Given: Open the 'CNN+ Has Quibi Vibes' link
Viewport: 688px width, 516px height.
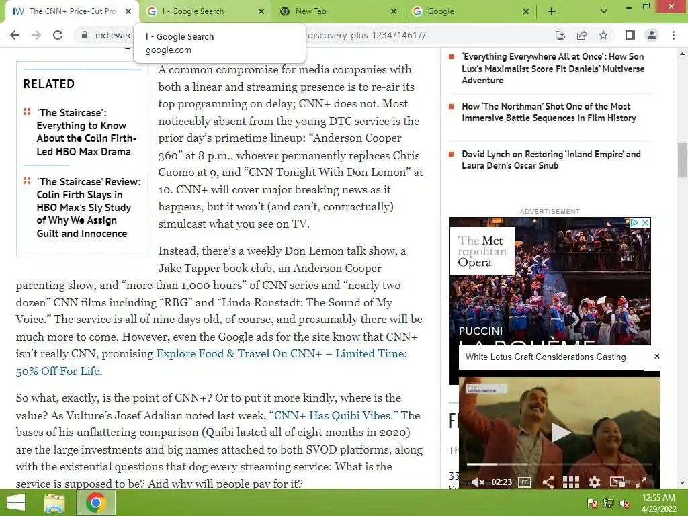Looking at the screenshot, I should (333, 415).
